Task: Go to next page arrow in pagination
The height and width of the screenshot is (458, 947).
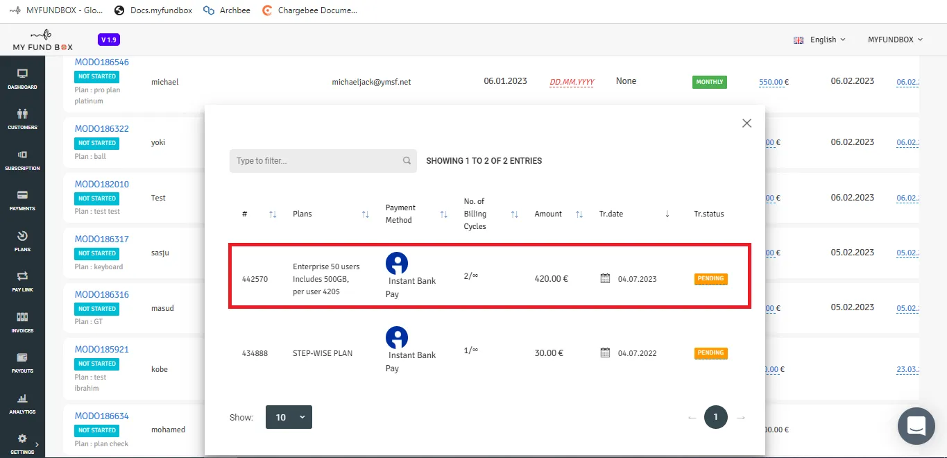Action: click(741, 418)
